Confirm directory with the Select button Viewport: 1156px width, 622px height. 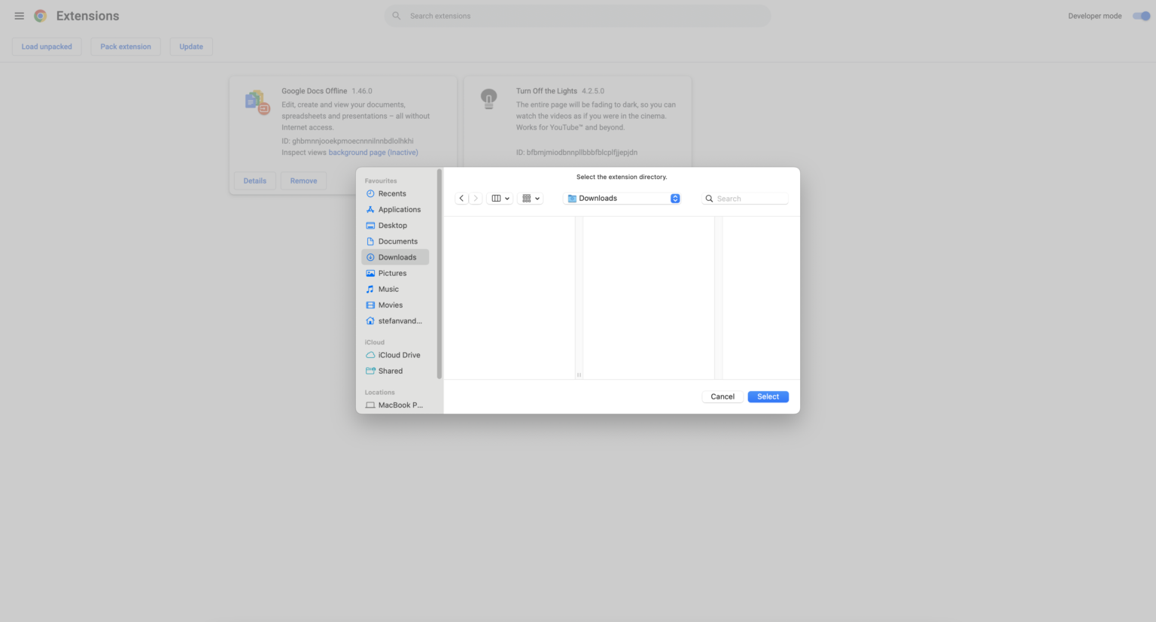(x=768, y=396)
